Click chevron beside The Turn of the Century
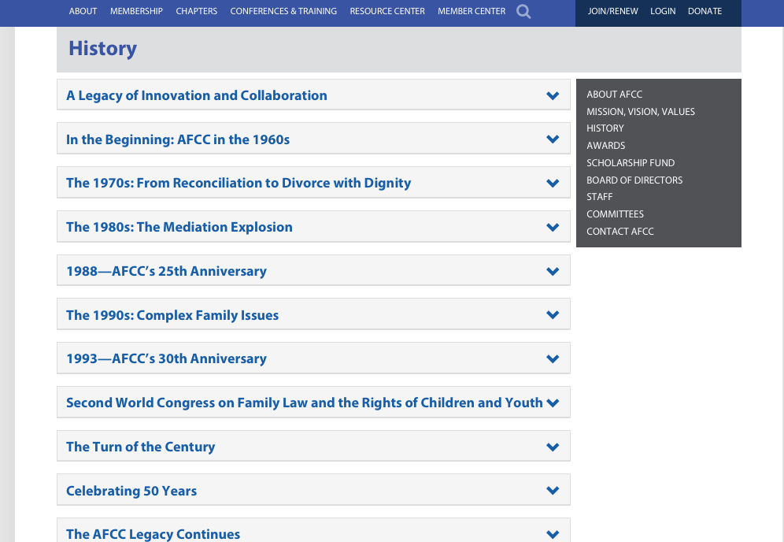The height and width of the screenshot is (542, 784). [553, 447]
